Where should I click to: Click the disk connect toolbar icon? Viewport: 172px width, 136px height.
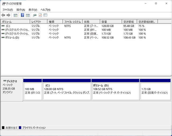(35, 15)
